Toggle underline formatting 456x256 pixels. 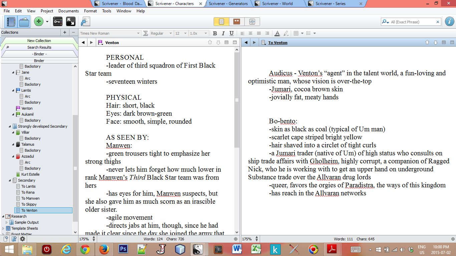(231, 33)
